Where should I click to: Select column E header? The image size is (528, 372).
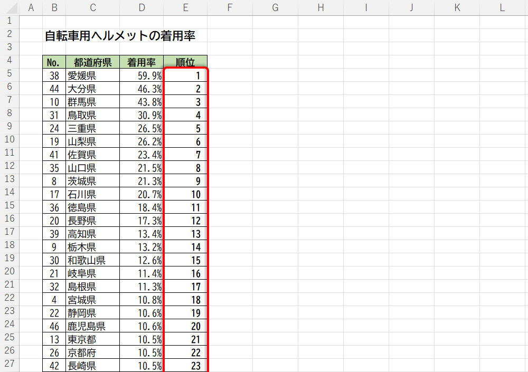coord(185,7)
